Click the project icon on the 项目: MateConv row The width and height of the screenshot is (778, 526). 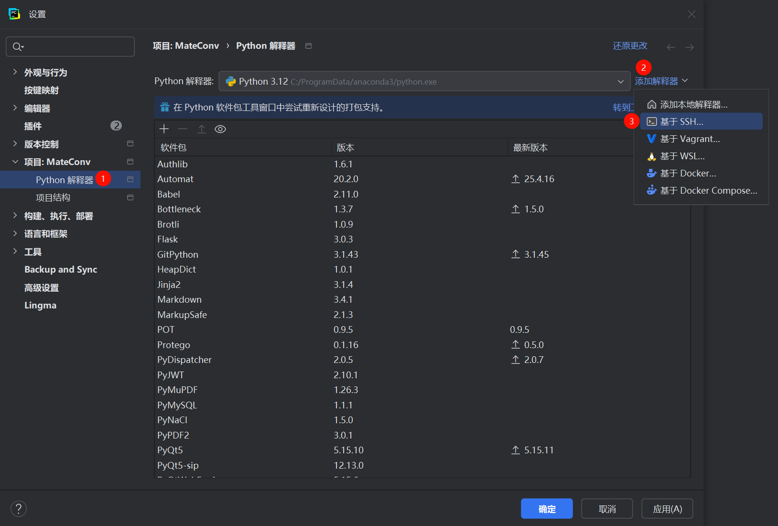(130, 162)
